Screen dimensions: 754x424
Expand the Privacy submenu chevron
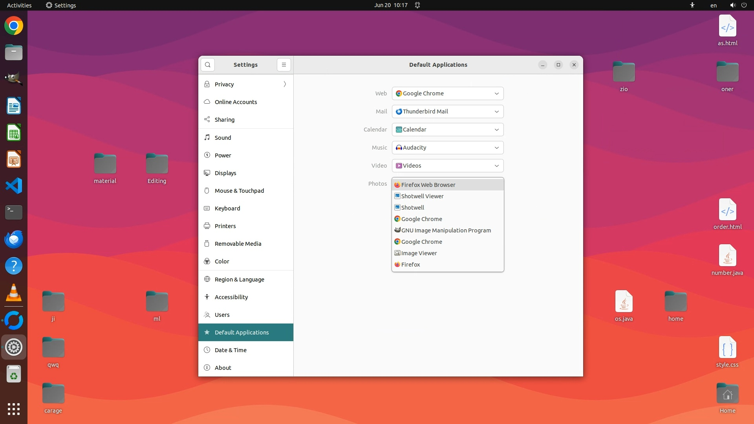[285, 84]
